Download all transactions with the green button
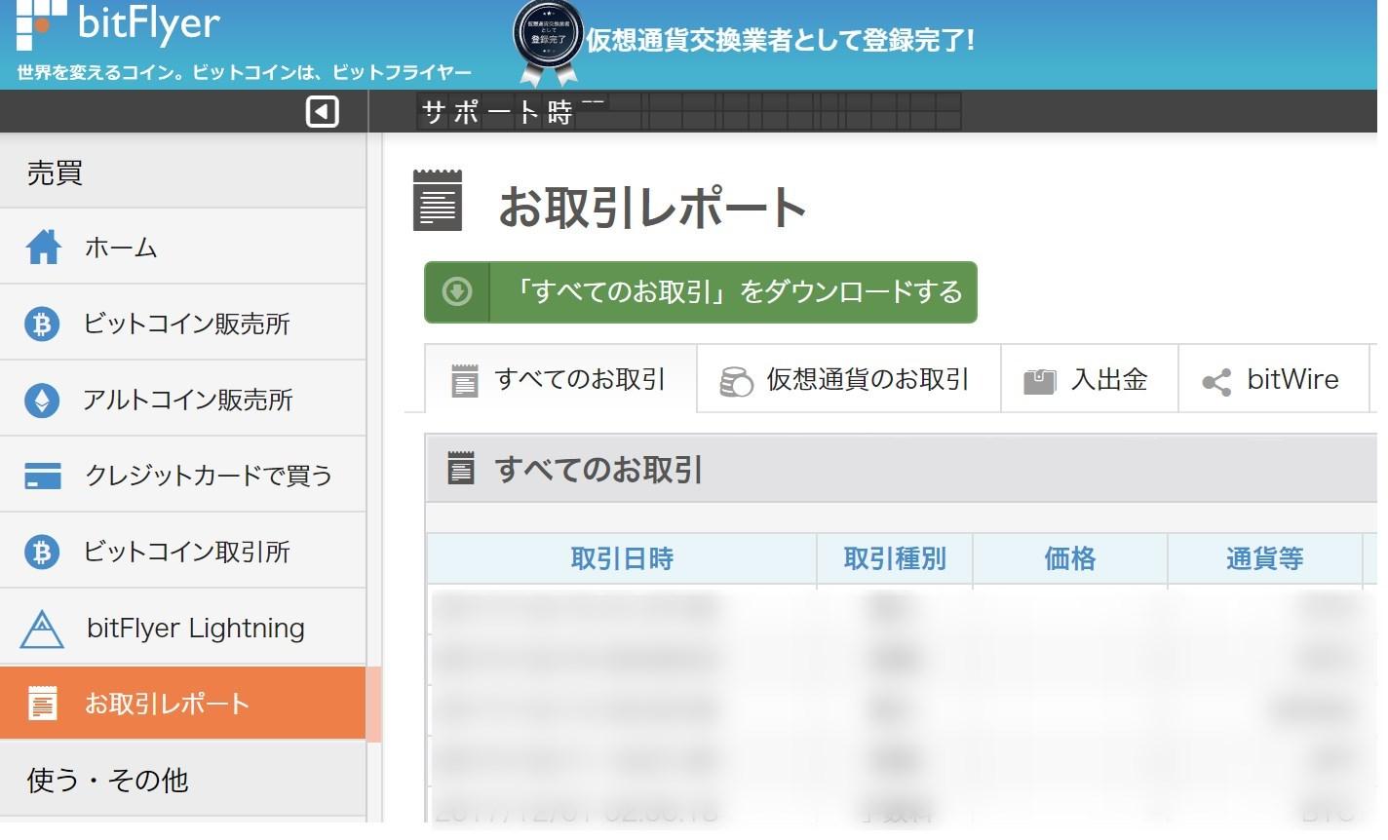The height and width of the screenshot is (840, 1388). click(700, 291)
